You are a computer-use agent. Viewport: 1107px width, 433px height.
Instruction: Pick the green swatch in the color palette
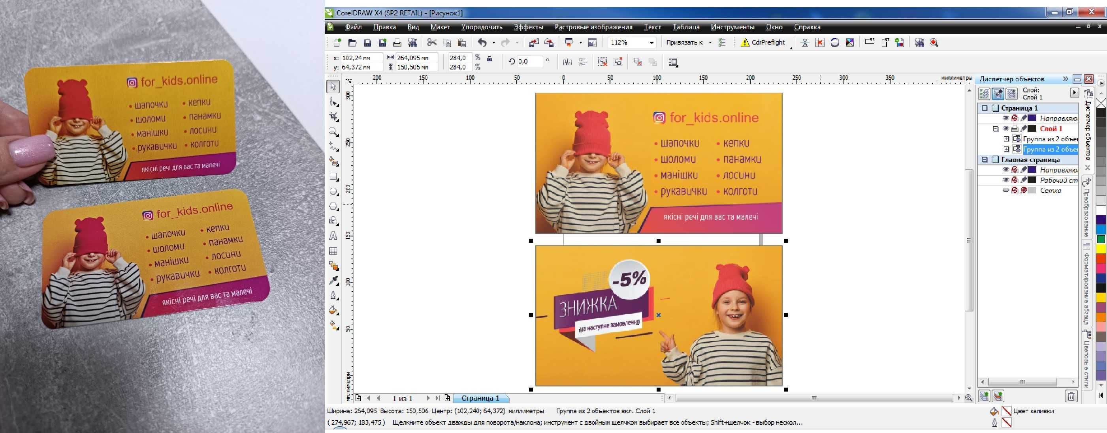click(x=1101, y=239)
